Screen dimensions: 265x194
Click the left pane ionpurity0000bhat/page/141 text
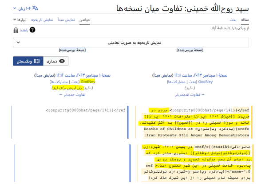[x=86, y=110]
